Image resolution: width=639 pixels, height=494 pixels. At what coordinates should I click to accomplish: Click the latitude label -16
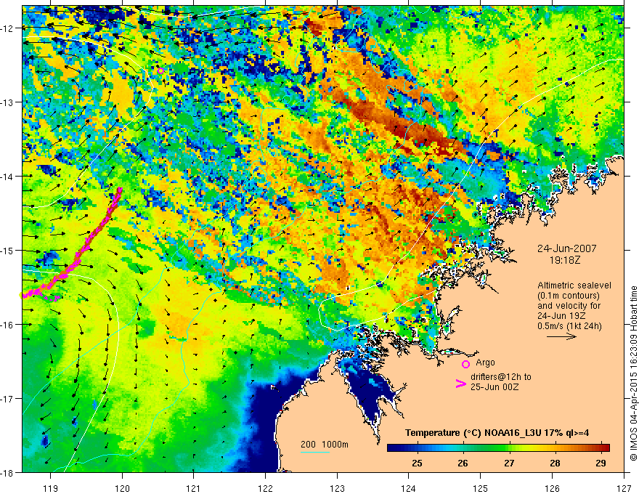click(8, 325)
